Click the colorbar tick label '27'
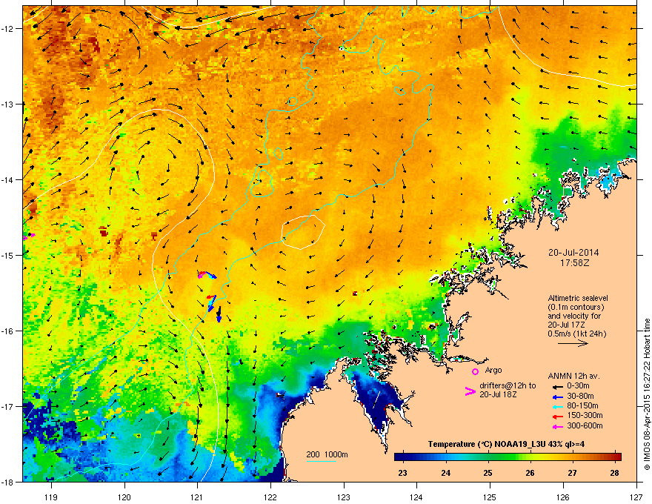 click(x=573, y=473)
